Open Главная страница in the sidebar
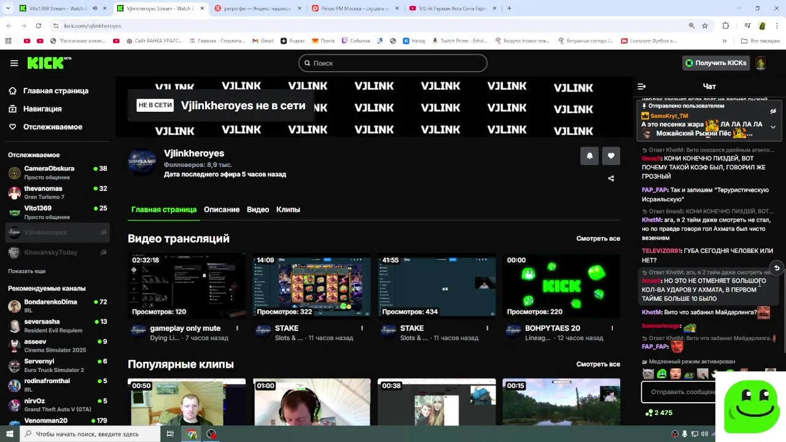786x442 pixels. click(49, 91)
